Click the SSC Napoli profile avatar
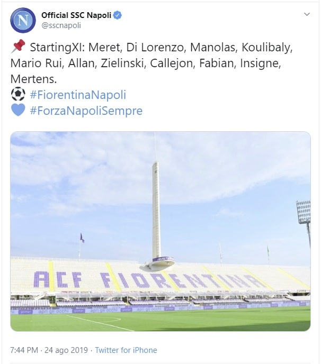The width and height of the screenshot is (321, 364). tap(23, 19)
